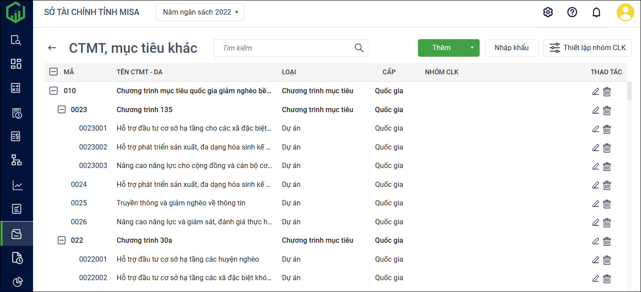Image resolution: width=641 pixels, height=292 pixels.
Task: Click the Tìm kiếm search field
Action: (x=284, y=48)
